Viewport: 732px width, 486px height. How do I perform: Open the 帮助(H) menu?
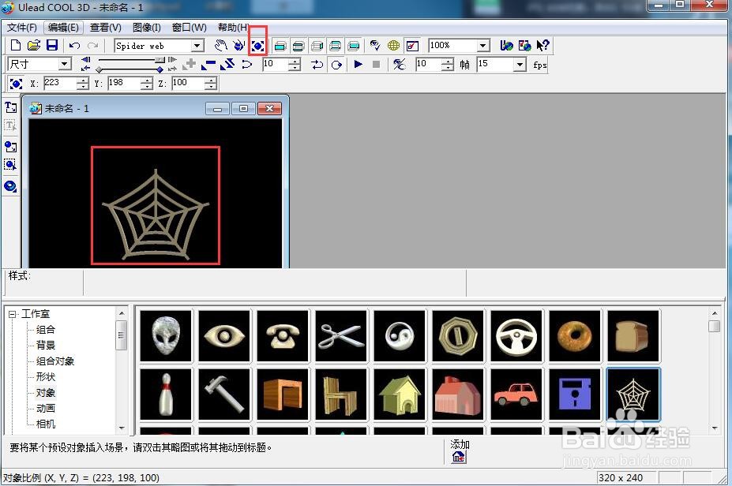click(232, 28)
